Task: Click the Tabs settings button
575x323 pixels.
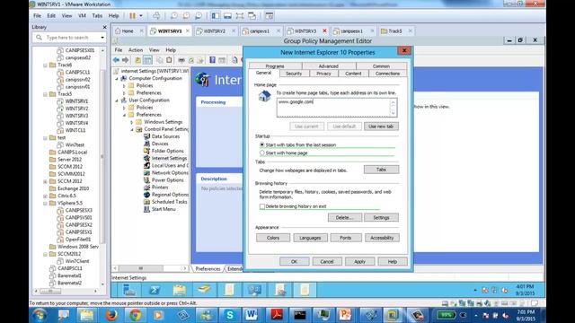Action: (381, 170)
